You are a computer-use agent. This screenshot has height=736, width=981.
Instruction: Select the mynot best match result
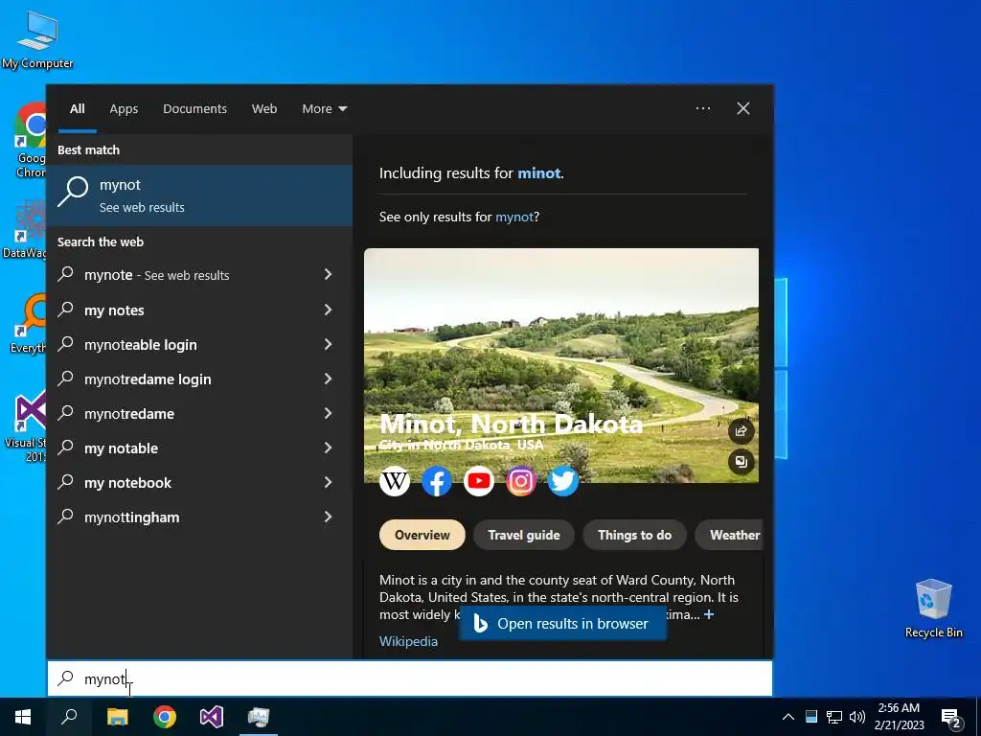point(199,195)
